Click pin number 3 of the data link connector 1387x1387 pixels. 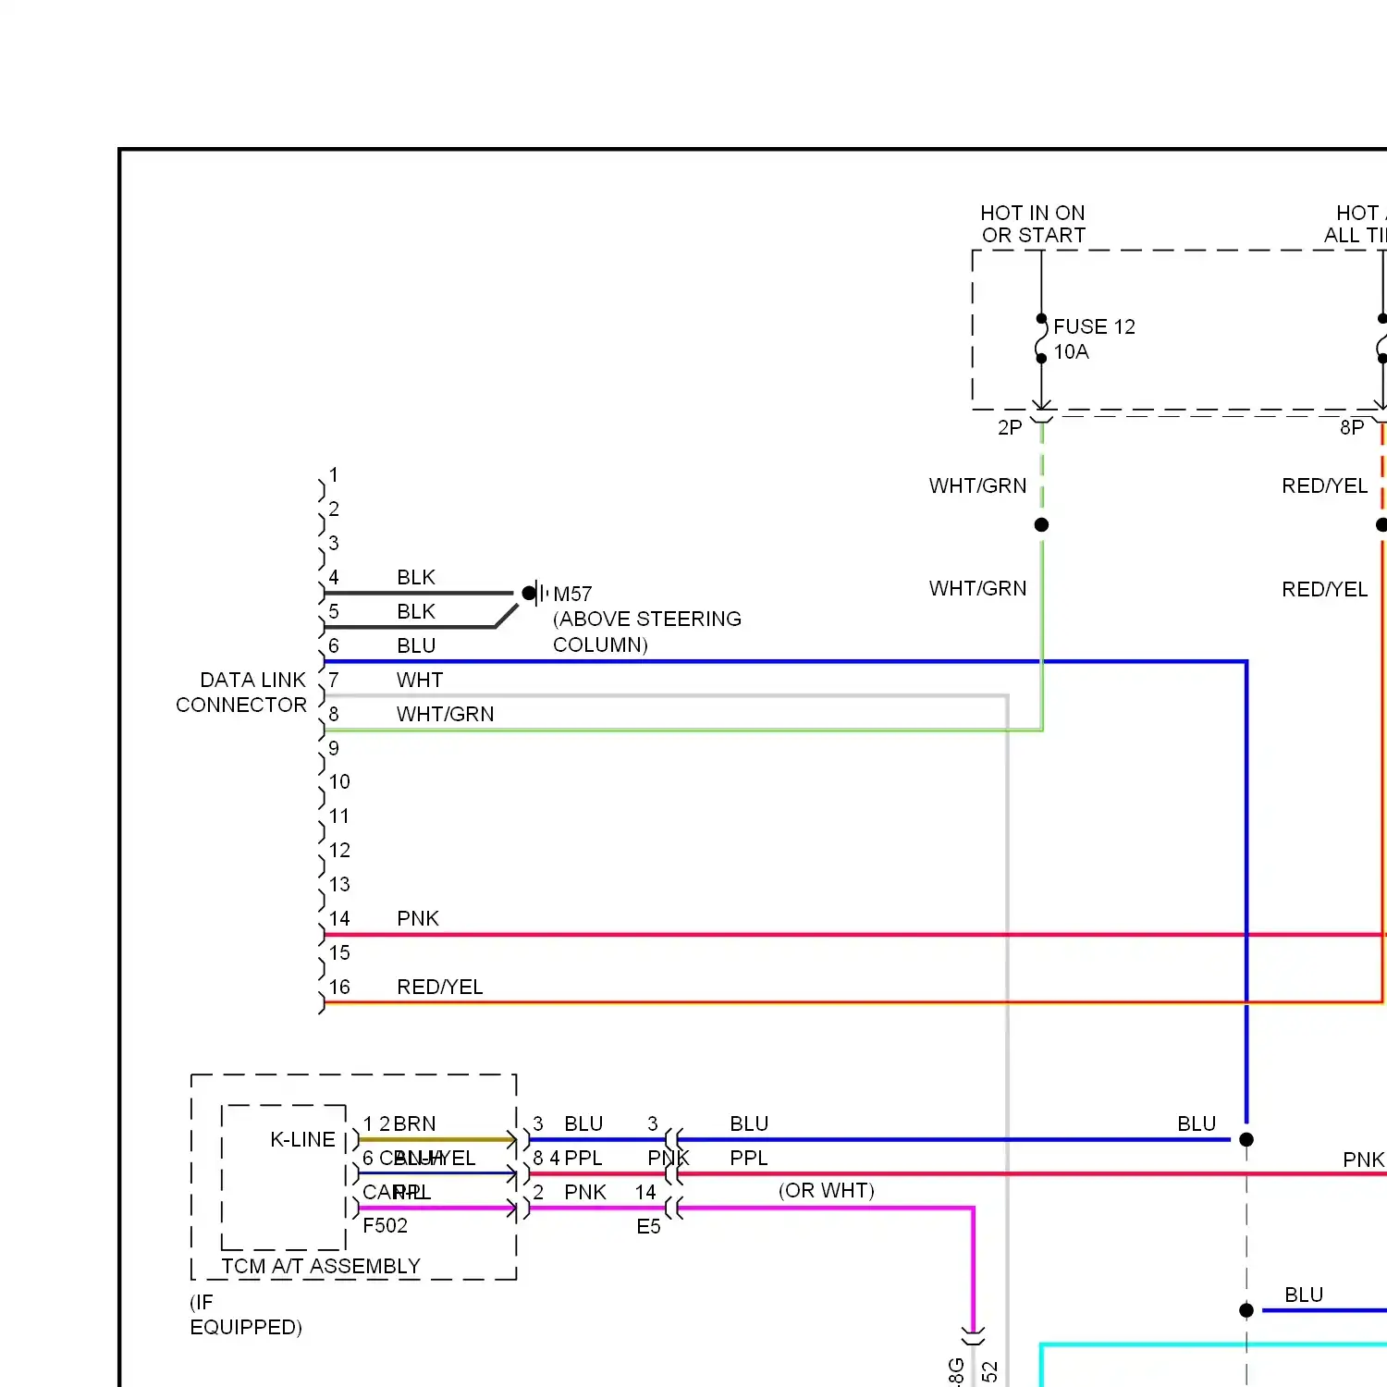pyautogui.click(x=334, y=543)
